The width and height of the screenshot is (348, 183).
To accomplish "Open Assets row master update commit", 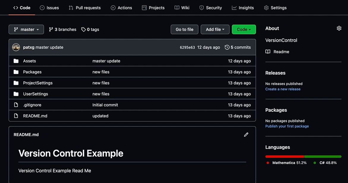I will (106, 61).
